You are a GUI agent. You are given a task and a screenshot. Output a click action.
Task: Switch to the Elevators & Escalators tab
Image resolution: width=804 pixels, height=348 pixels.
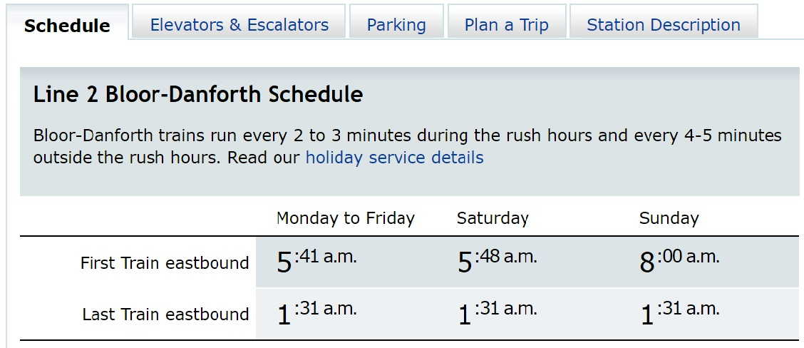coord(239,25)
